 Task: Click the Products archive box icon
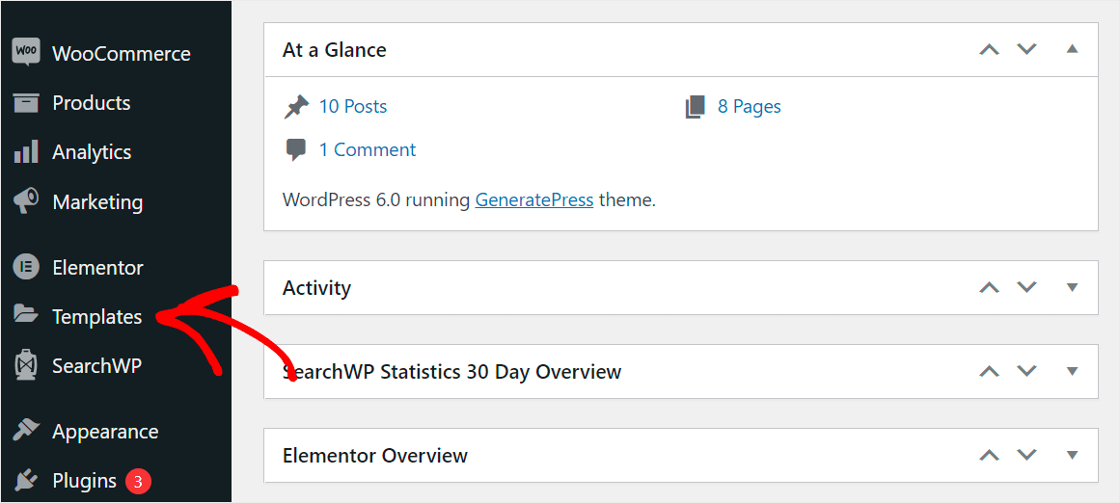pos(26,103)
